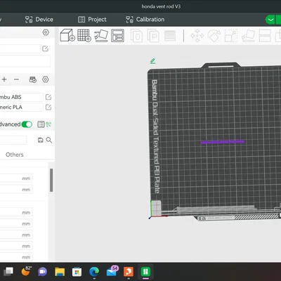Viewport: 281px width, 281px height.
Task: Click the green Bambu Studio taskbar icon
Action: (145, 272)
